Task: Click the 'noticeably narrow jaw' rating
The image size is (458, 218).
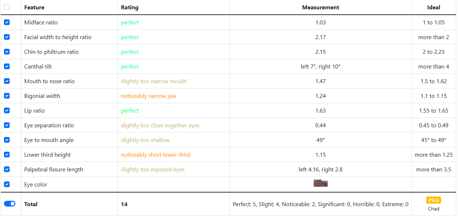Action: [148, 96]
